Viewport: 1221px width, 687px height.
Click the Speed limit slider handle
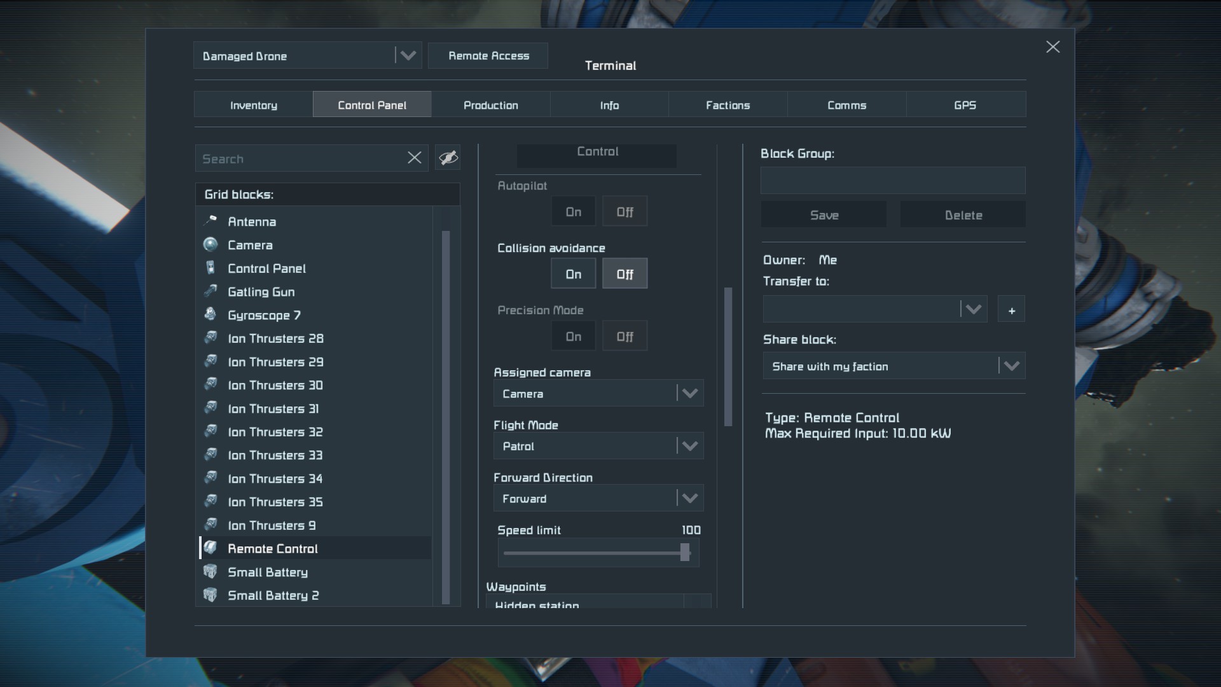tap(685, 552)
